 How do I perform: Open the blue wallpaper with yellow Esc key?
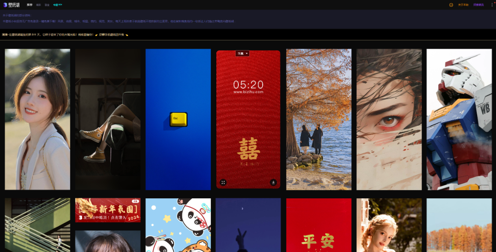[178, 119]
